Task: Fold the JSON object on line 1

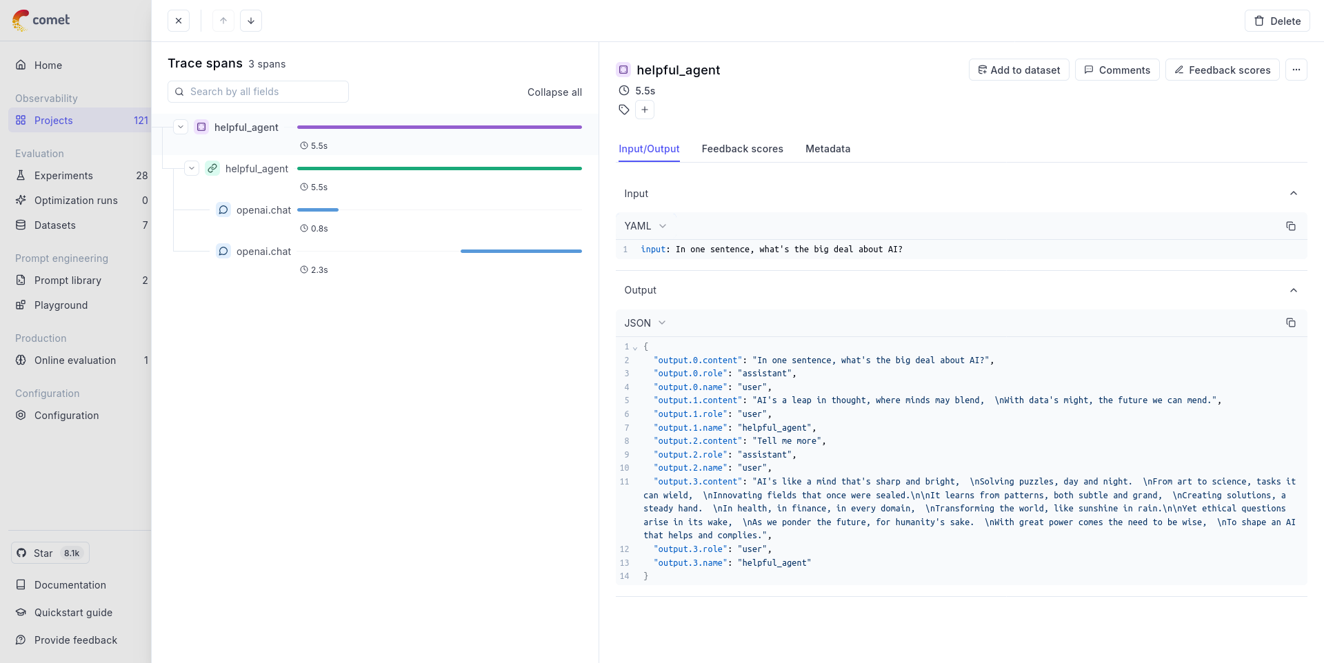Action: [635, 347]
